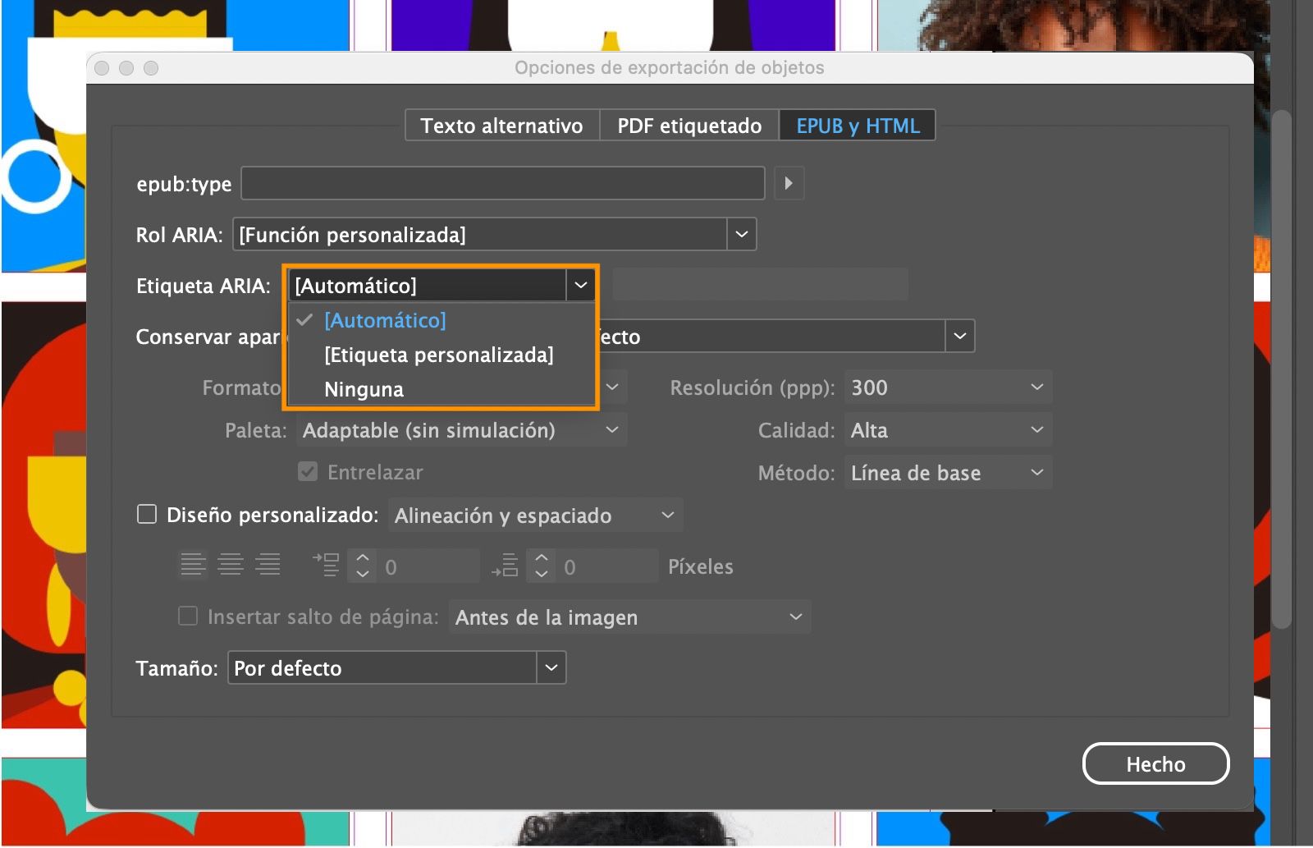Open the Tamaño dropdown
The width and height of the screenshot is (1313, 848).
[551, 667]
